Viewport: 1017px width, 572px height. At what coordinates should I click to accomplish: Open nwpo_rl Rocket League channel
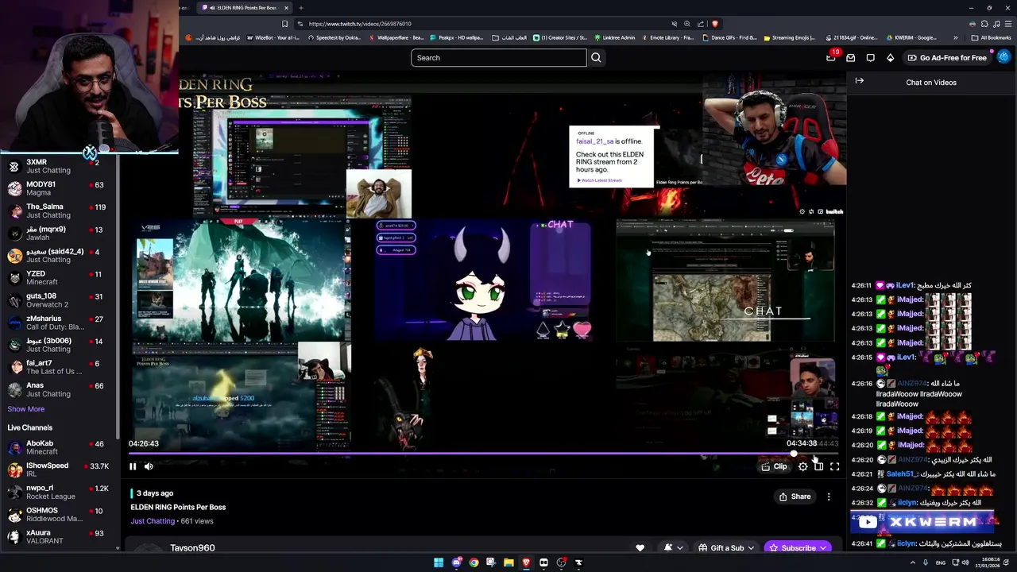[x=59, y=492]
